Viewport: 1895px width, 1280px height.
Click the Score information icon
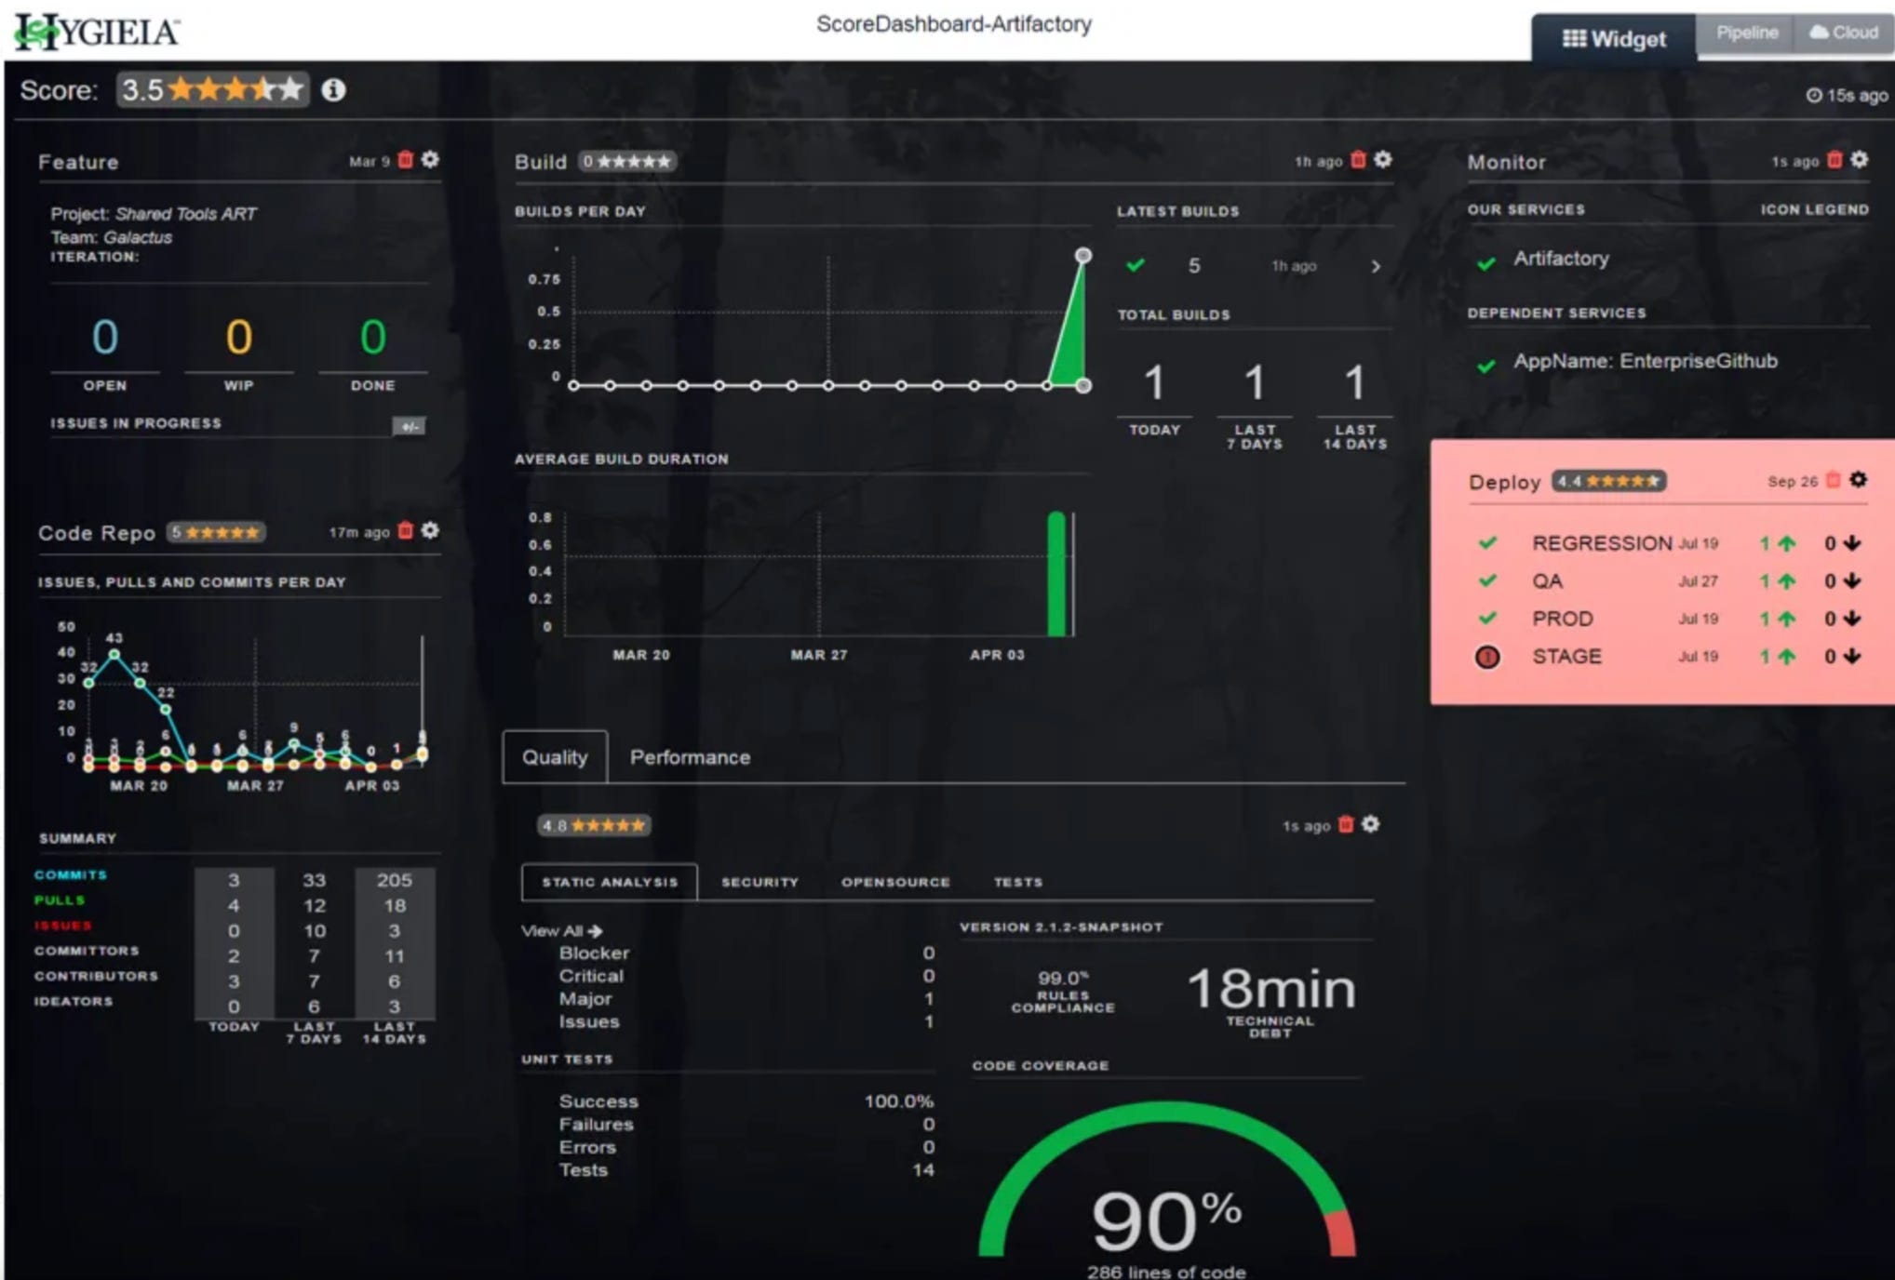coord(335,90)
